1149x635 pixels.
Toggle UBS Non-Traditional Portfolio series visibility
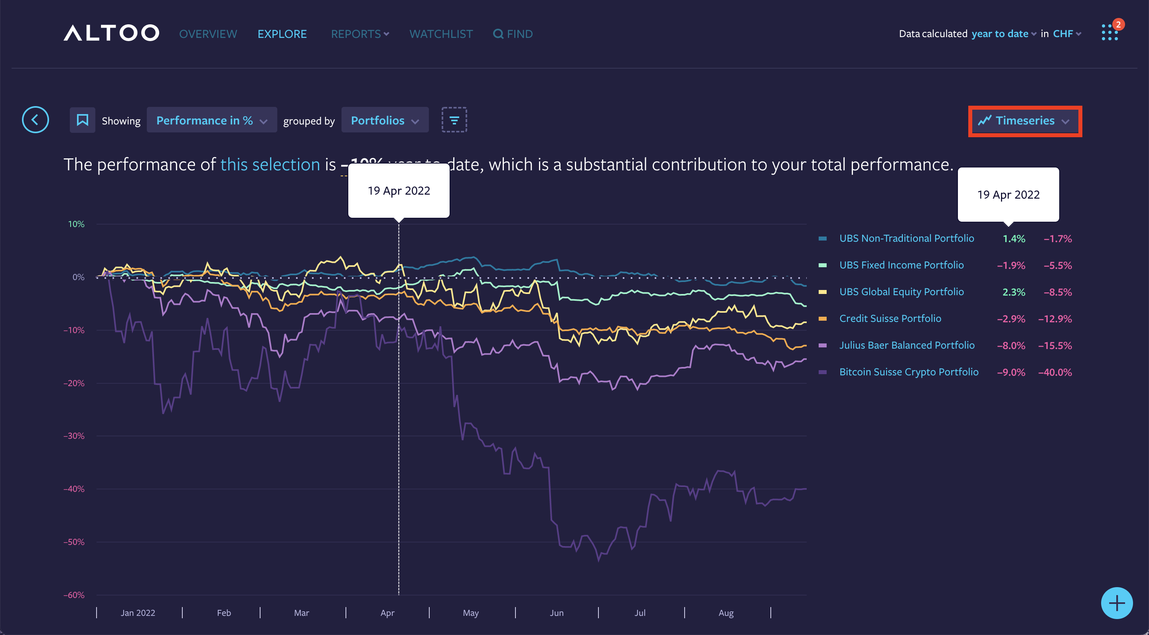pos(906,238)
